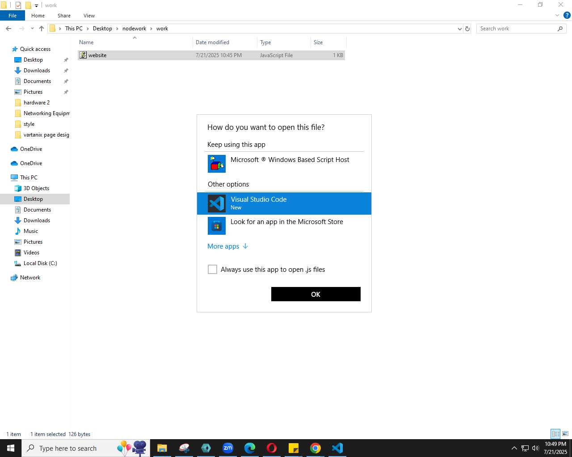The height and width of the screenshot is (457, 572).
Task: Open the 'vartanix page desig' folder
Action: coord(46,135)
